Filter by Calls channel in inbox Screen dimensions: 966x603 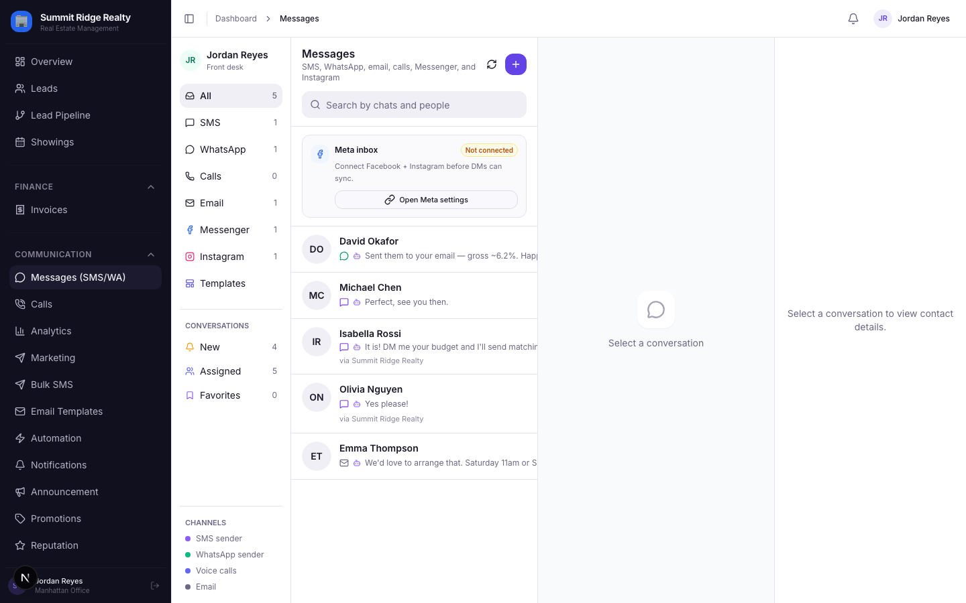[x=231, y=176]
